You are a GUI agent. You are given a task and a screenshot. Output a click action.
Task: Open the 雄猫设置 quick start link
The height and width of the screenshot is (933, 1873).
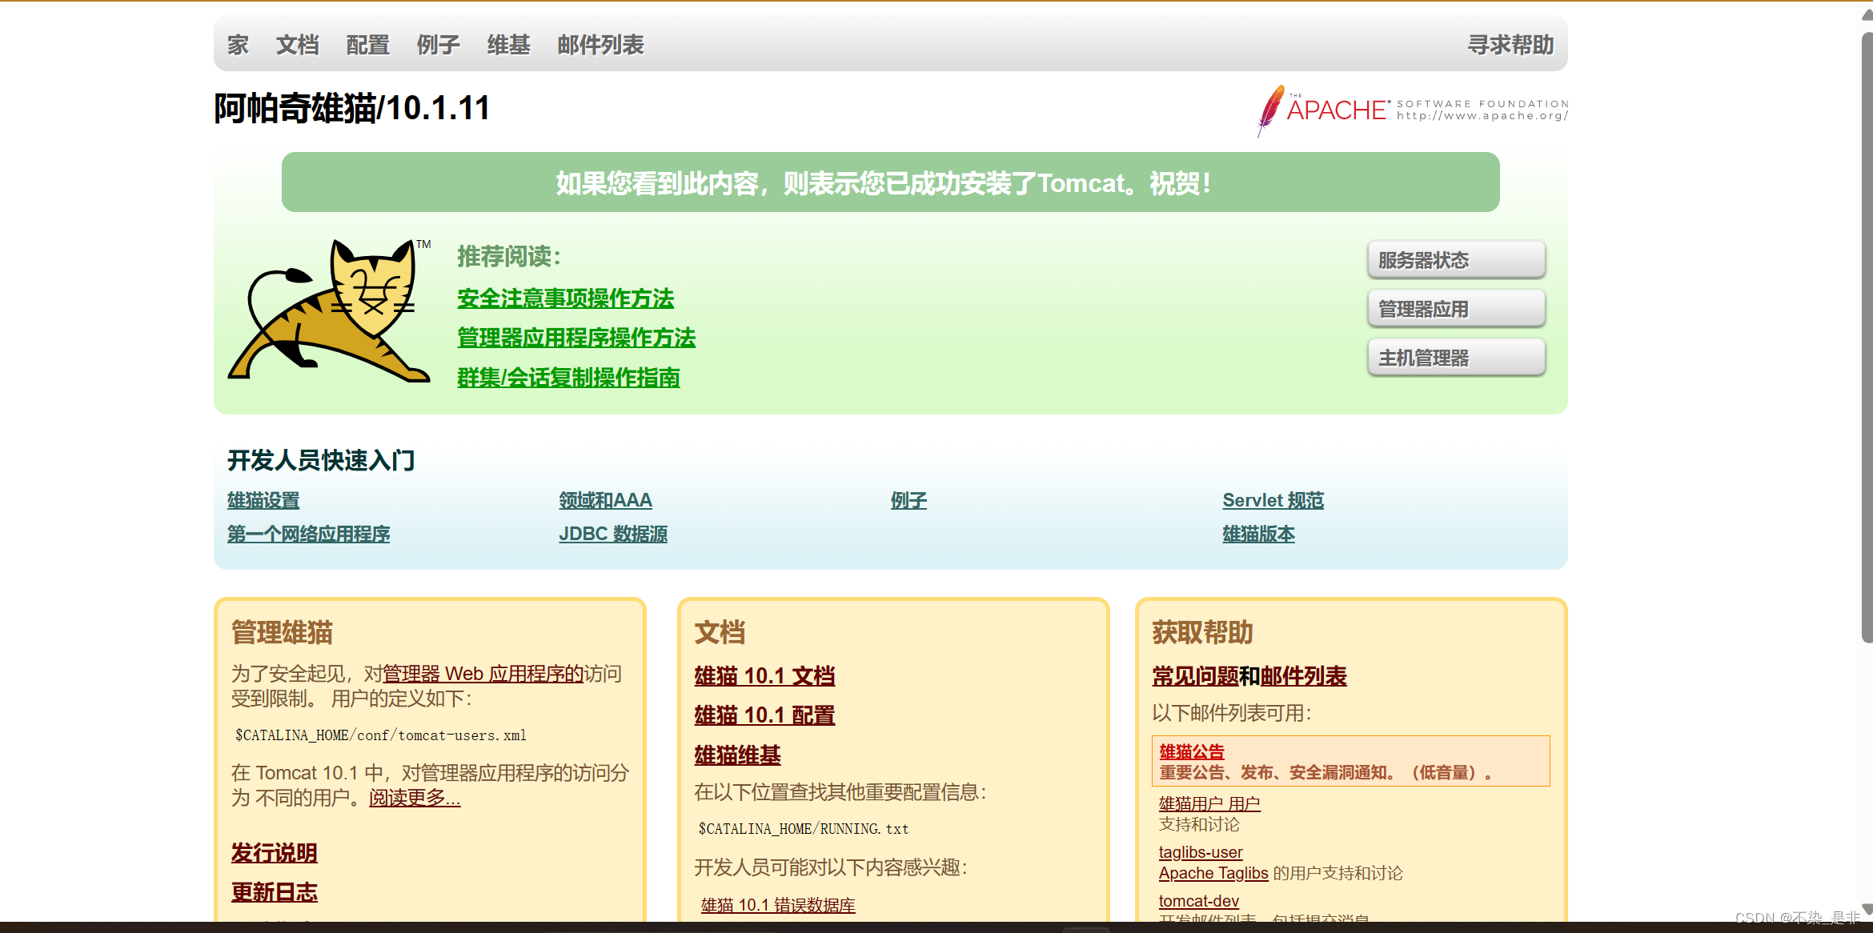coord(263,499)
